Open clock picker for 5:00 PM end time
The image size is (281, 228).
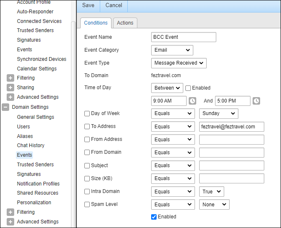pyautogui.click(x=256, y=101)
